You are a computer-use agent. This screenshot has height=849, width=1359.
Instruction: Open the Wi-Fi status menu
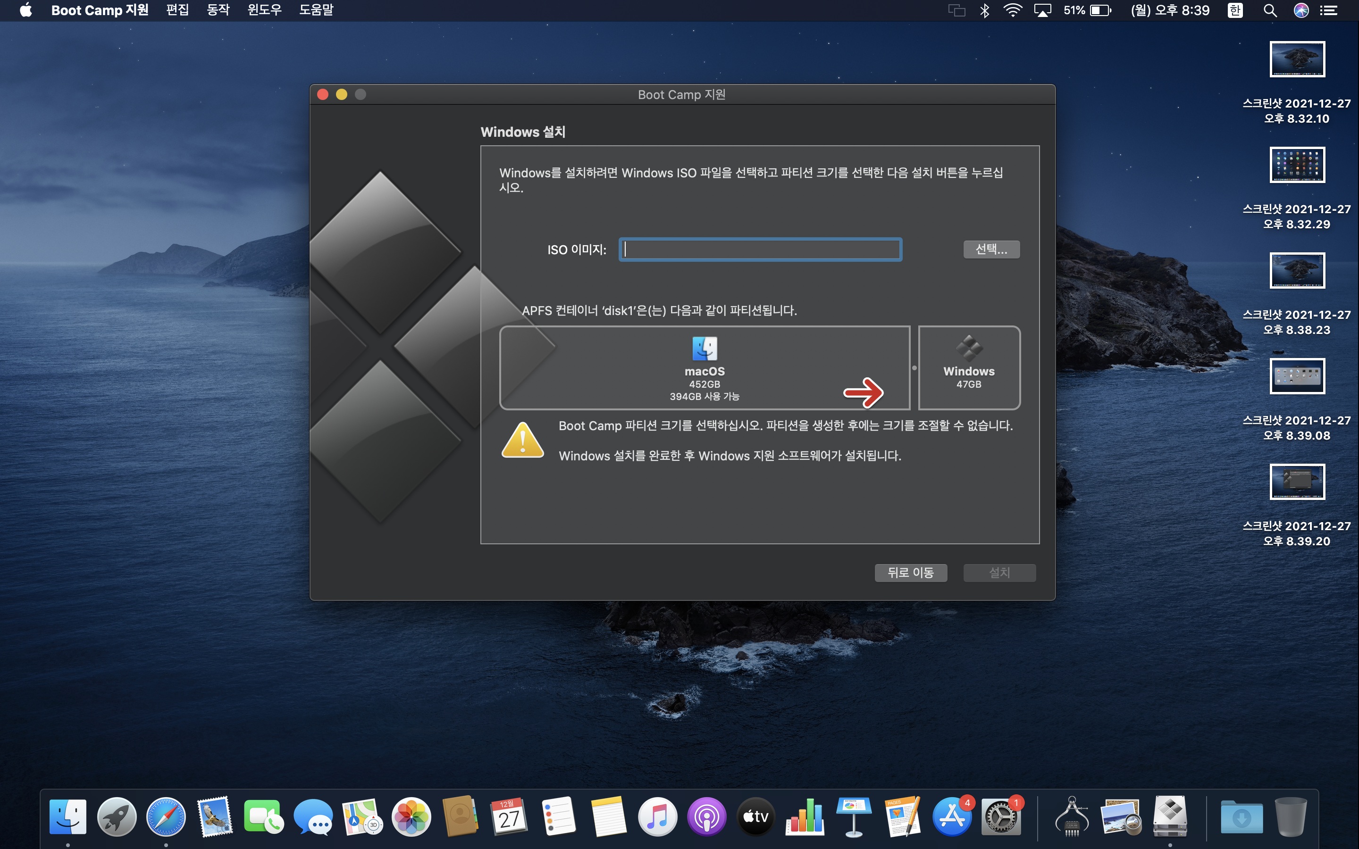[1013, 10]
